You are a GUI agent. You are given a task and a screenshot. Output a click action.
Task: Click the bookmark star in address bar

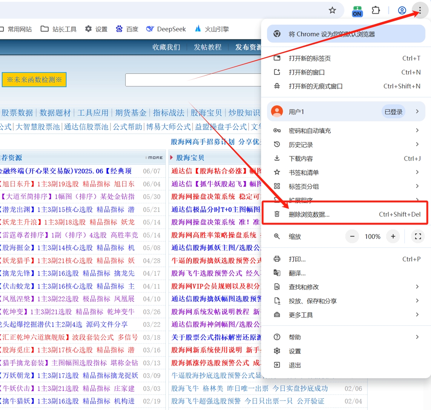(332, 10)
